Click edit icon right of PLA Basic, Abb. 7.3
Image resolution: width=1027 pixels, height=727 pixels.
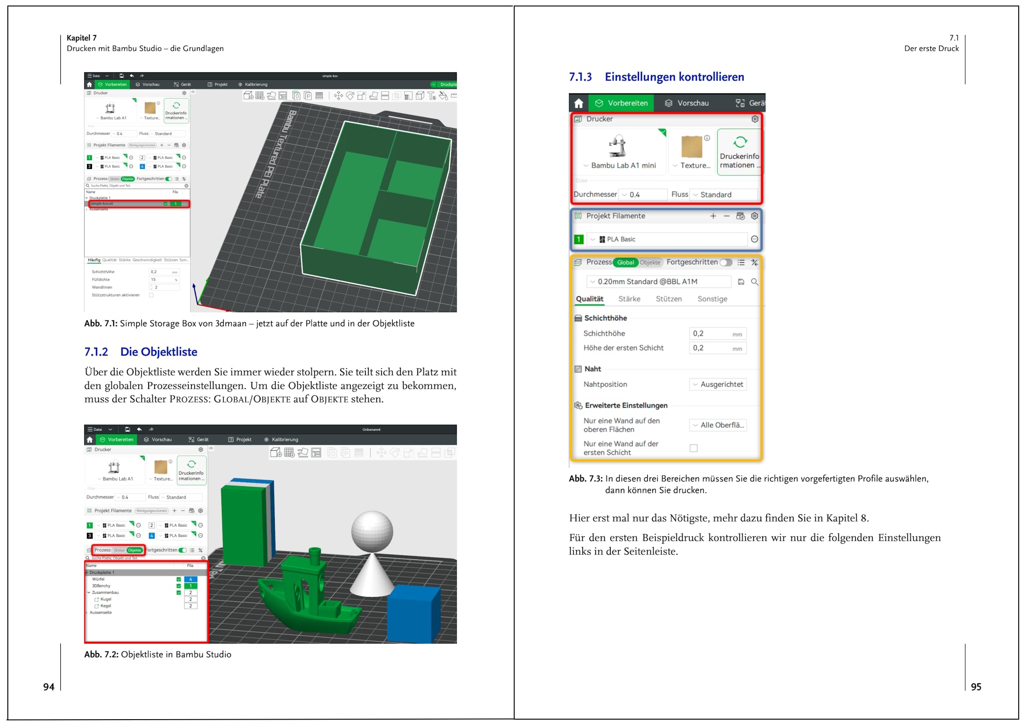(x=754, y=239)
